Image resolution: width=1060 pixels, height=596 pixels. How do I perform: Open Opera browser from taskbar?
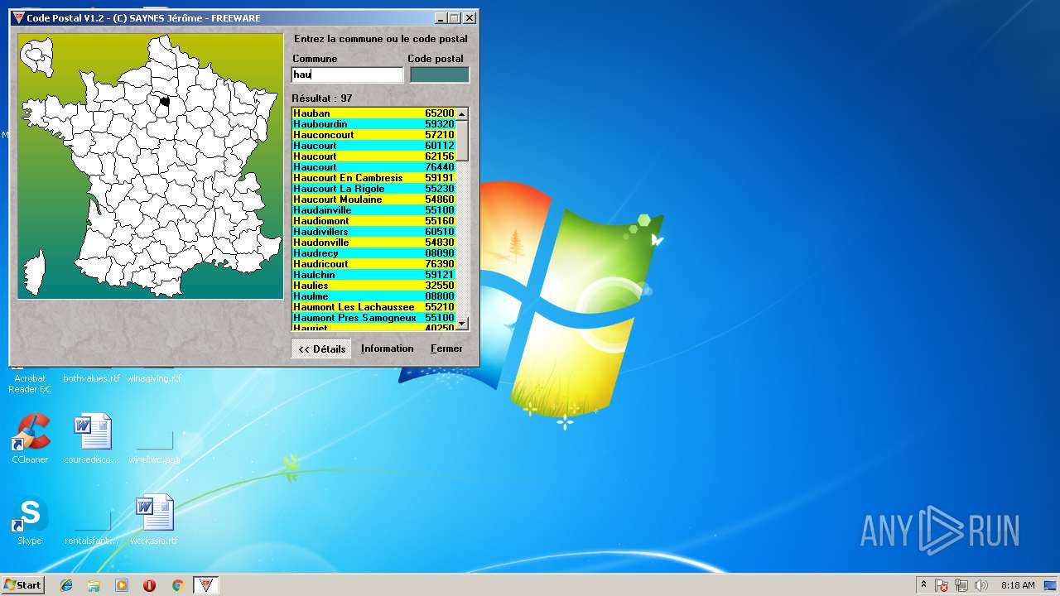pyautogui.click(x=149, y=585)
